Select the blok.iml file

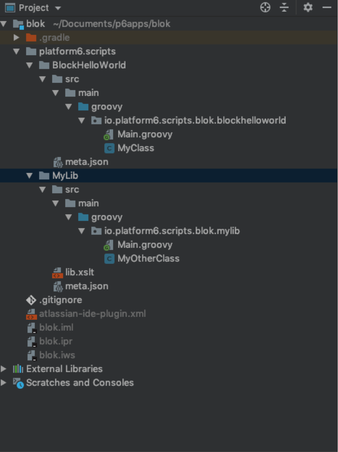56,327
